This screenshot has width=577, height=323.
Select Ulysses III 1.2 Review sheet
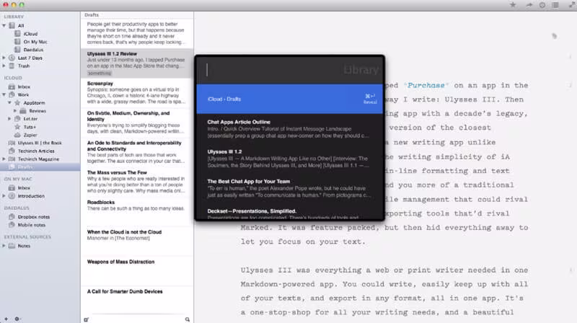[137, 63]
